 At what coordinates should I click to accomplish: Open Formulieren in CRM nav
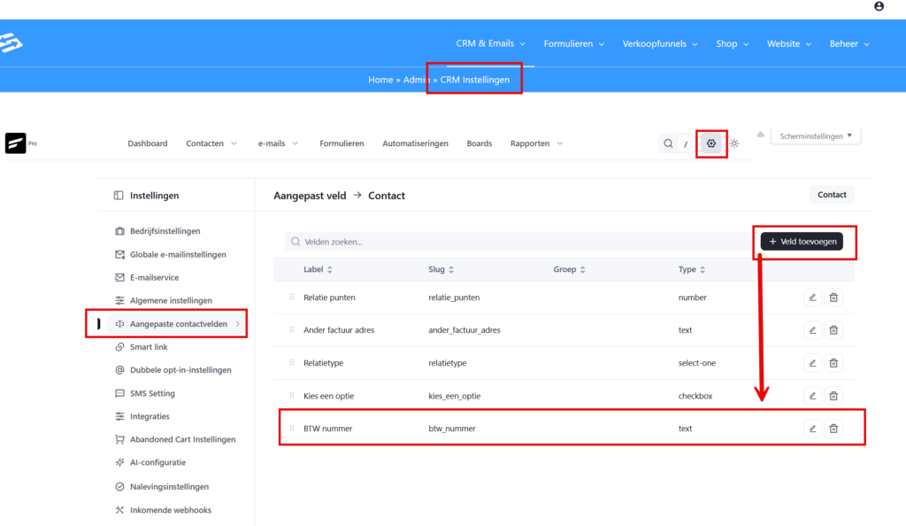(342, 143)
